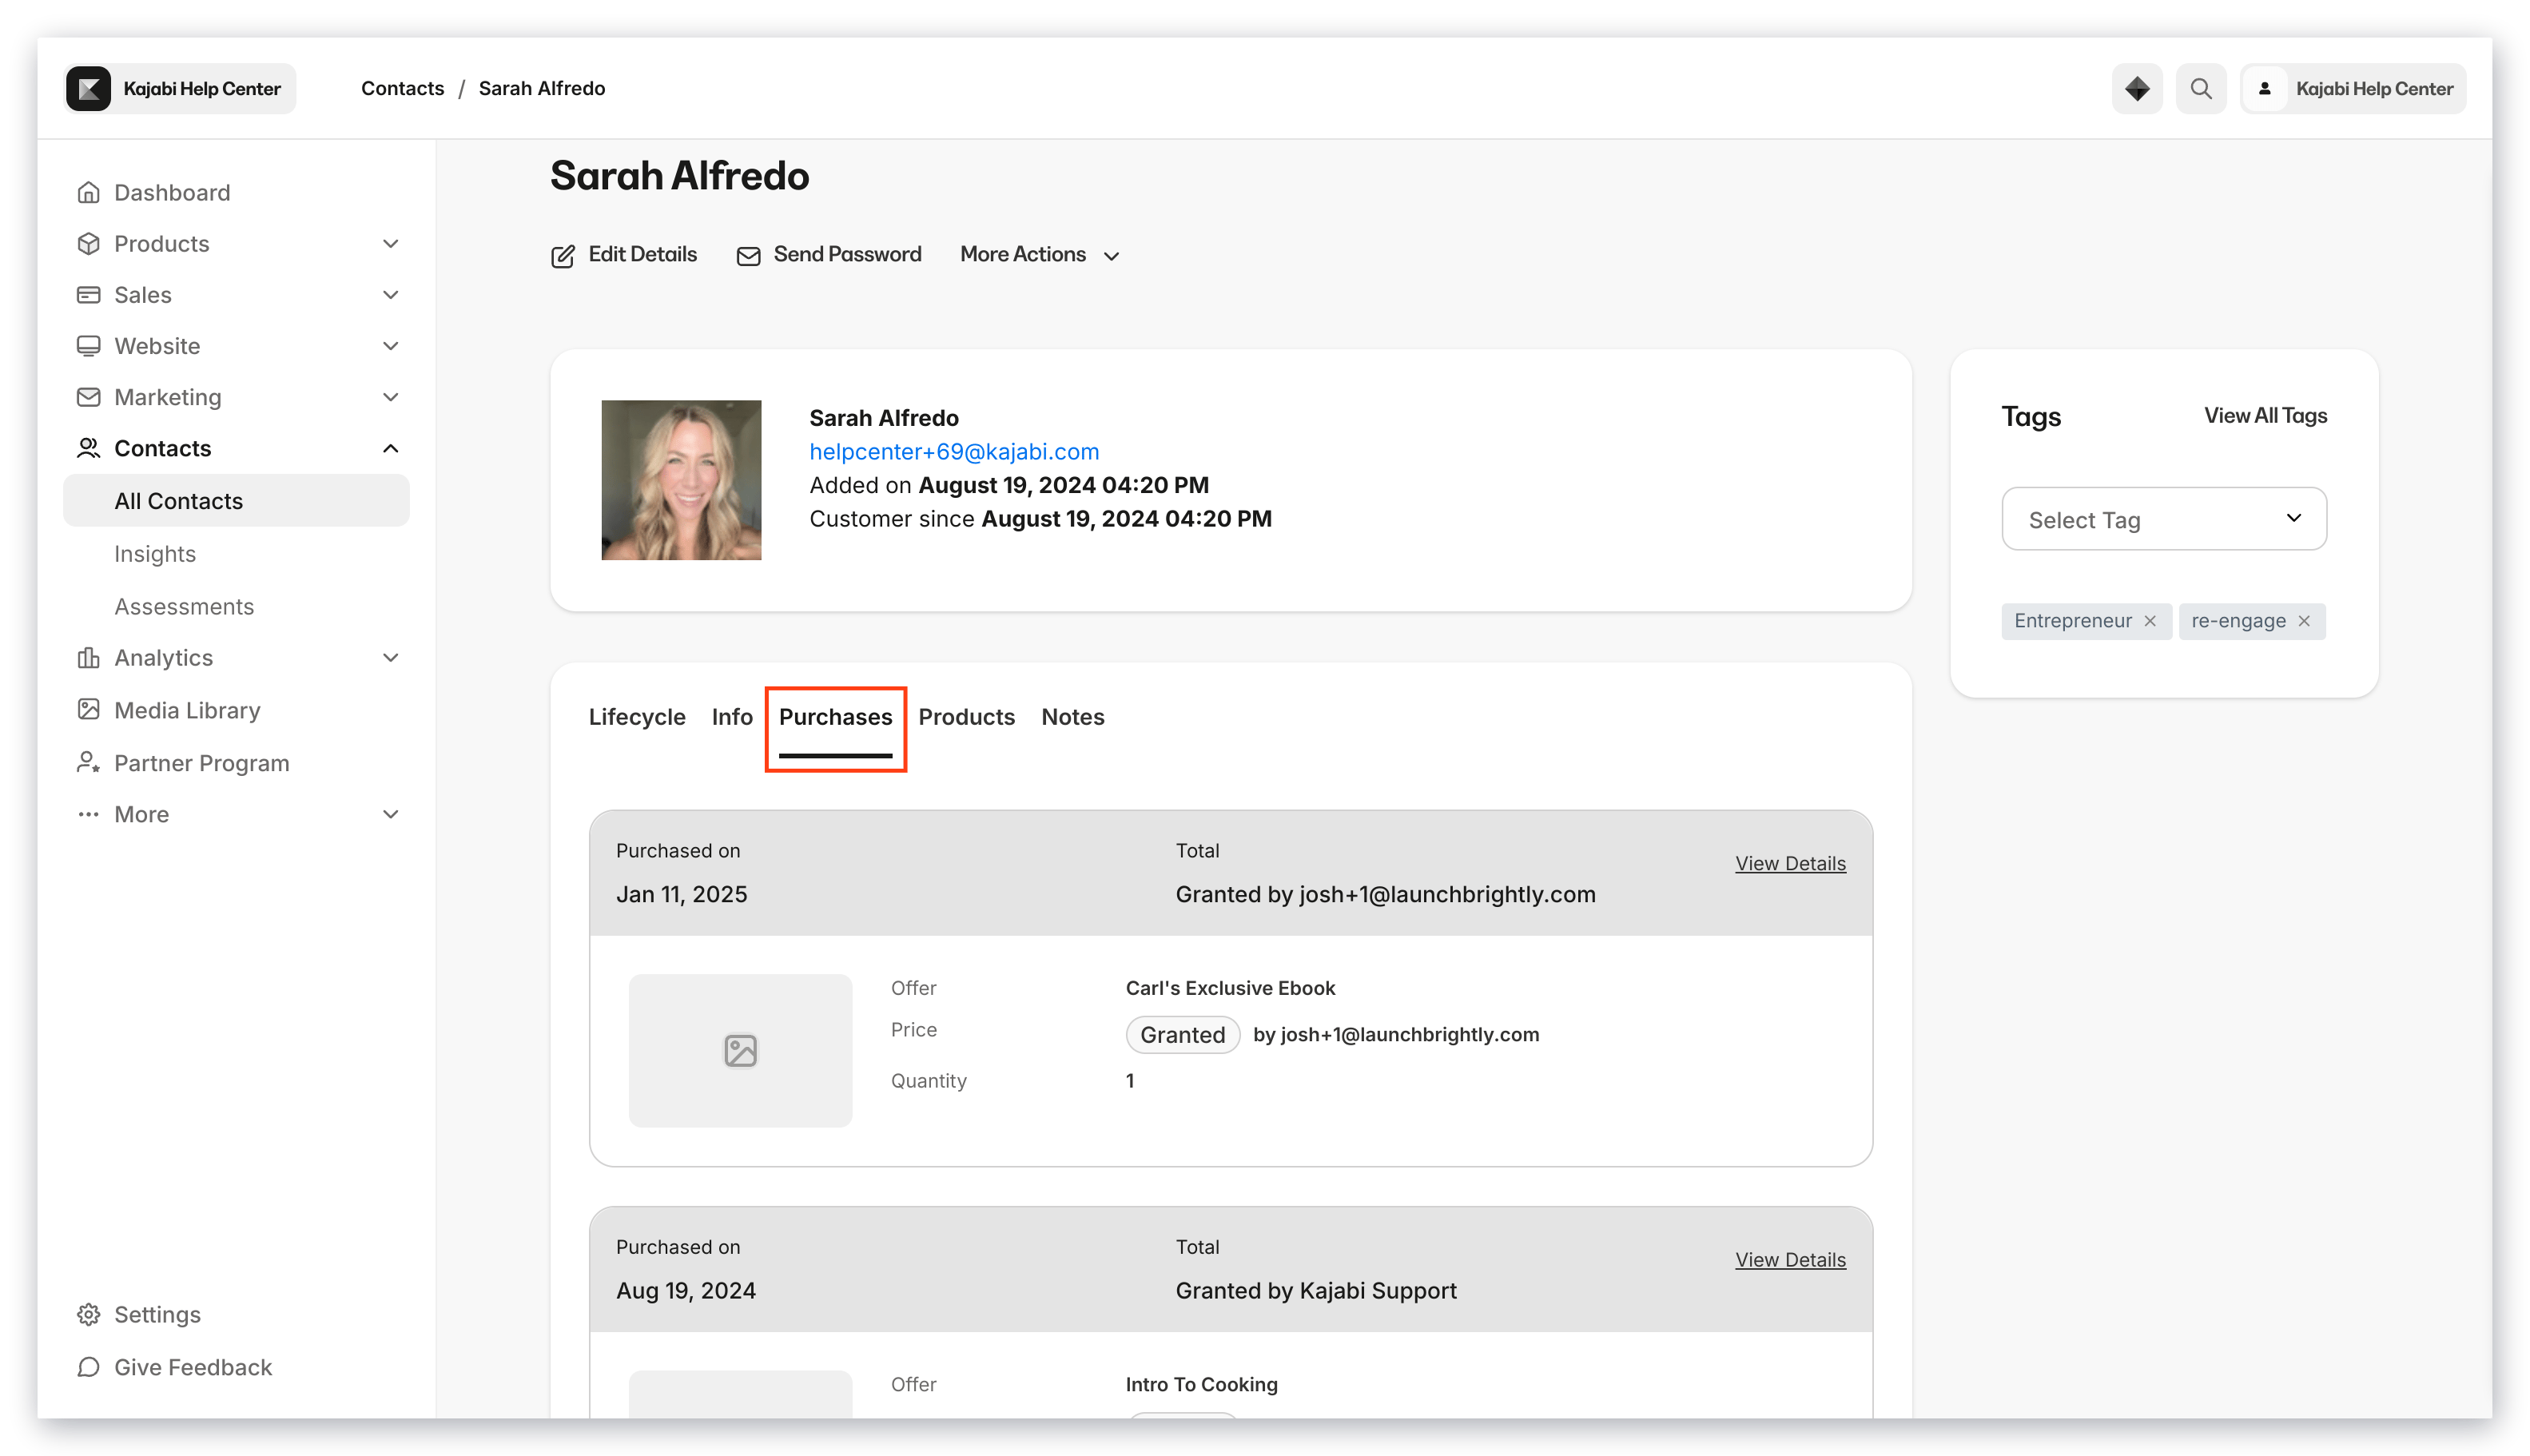Click the Partner Program person-star icon

(88, 762)
